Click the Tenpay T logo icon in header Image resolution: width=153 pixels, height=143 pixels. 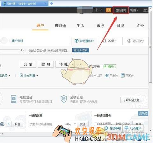(x=97, y=10)
